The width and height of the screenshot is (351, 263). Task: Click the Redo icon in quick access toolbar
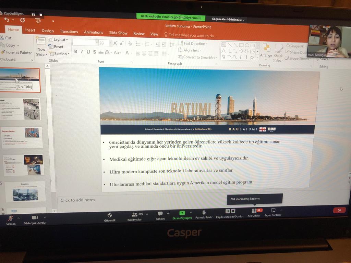pos(22,20)
